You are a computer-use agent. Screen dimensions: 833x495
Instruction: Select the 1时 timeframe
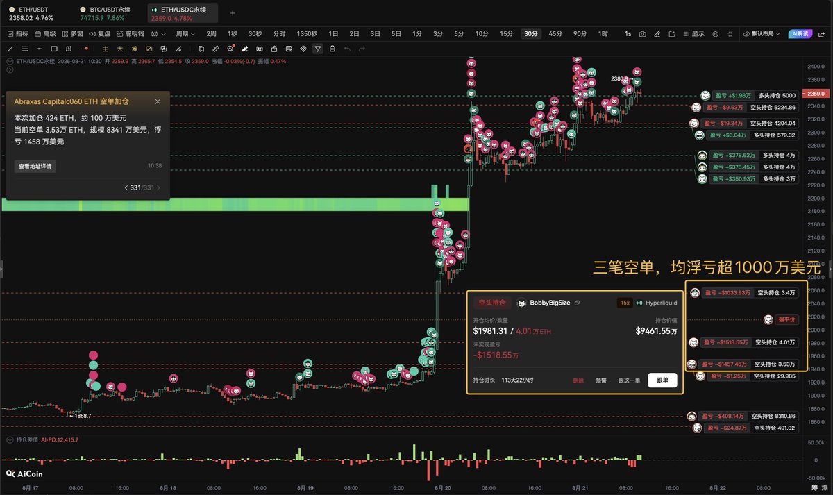pos(603,33)
